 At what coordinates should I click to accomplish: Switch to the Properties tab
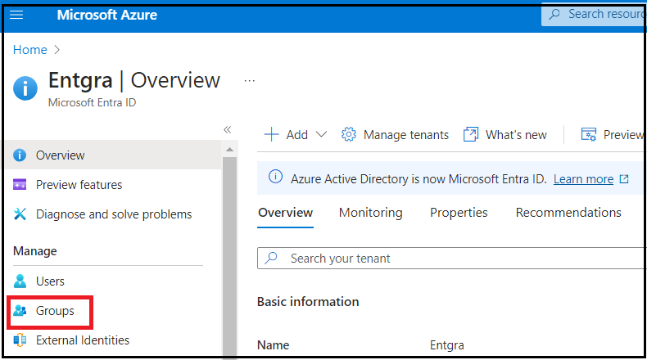click(x=459, y=213)
